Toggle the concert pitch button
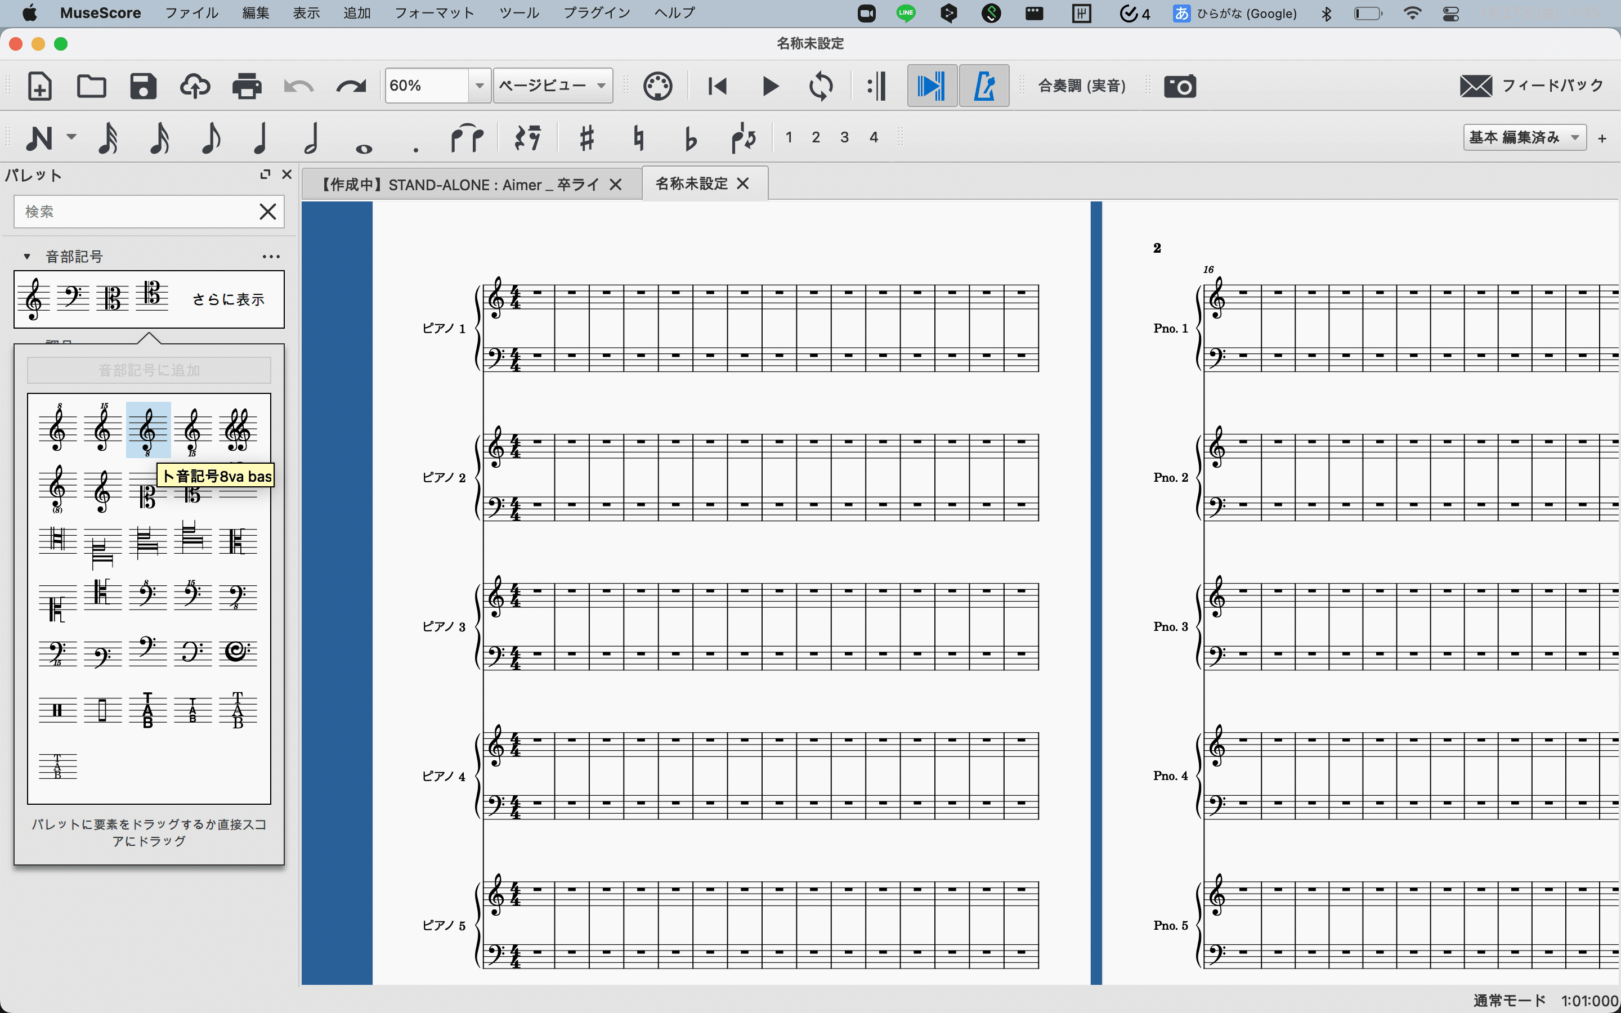This screenshot has width=1621, height=1013. [x=1081, y=86]
